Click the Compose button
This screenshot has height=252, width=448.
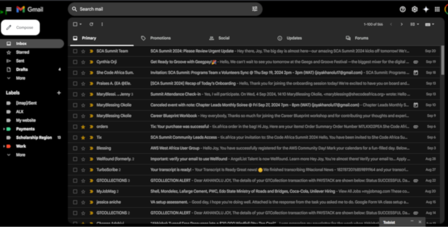(20, 27)
